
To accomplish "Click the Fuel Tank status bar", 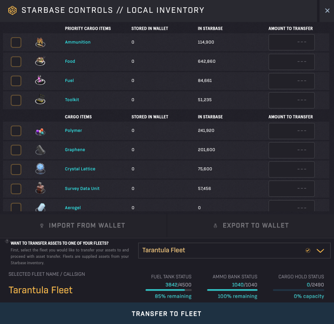I will tap(168, 290).
